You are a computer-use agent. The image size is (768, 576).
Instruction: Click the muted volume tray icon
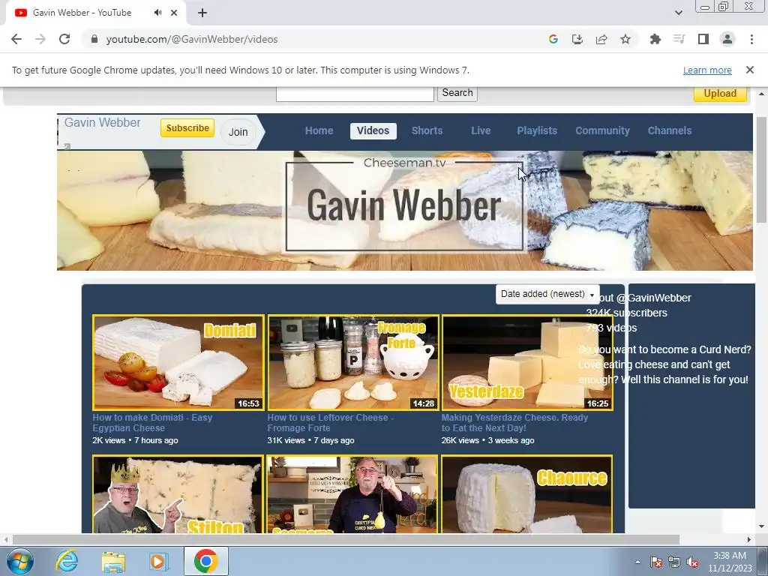(x=692, y=562)
